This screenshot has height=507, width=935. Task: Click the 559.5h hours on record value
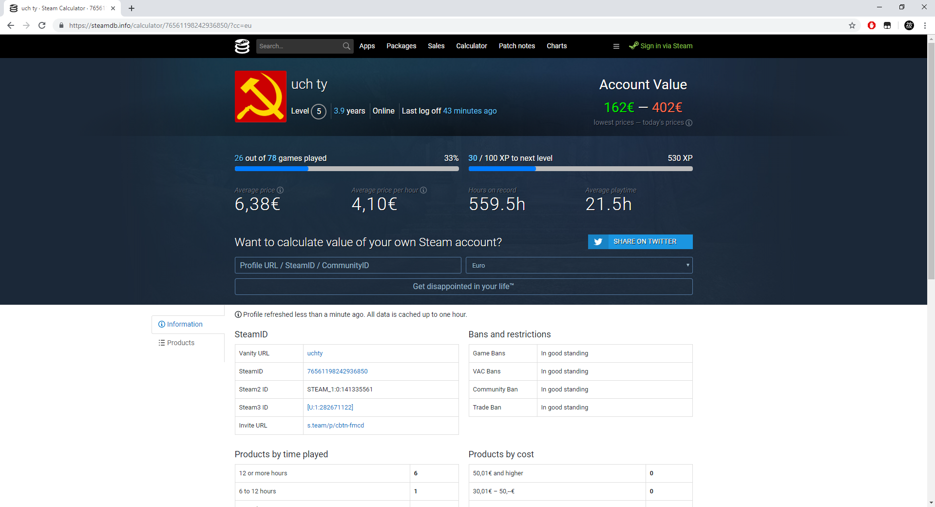click(x=497, y=204)
